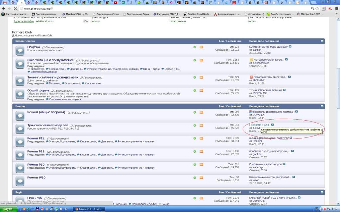The height and width of the screenshot is (212, 340).
Task: Open the 'Доработка колонок' bookmark
Action: point(280,14)
